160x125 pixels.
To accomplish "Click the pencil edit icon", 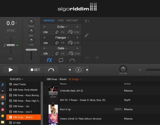I will [x=87, y=35].
